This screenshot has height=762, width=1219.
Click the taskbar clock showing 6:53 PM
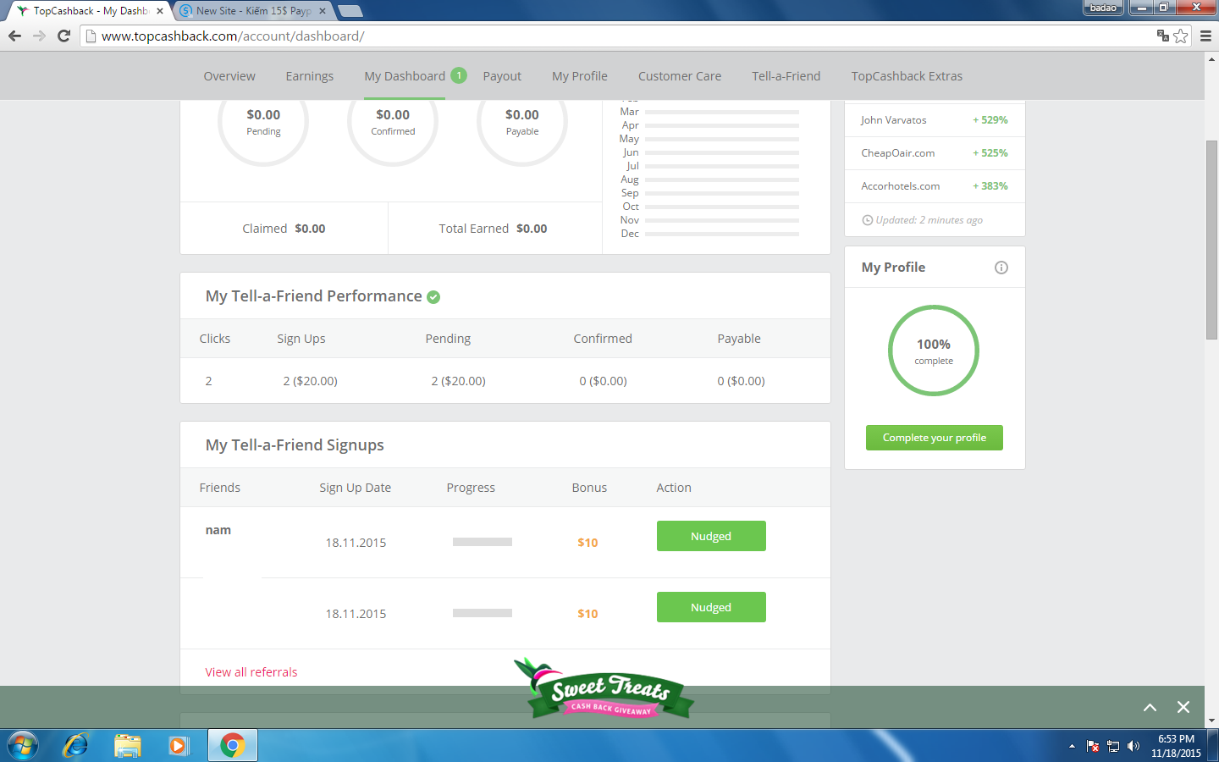(x=1176, y=746)
